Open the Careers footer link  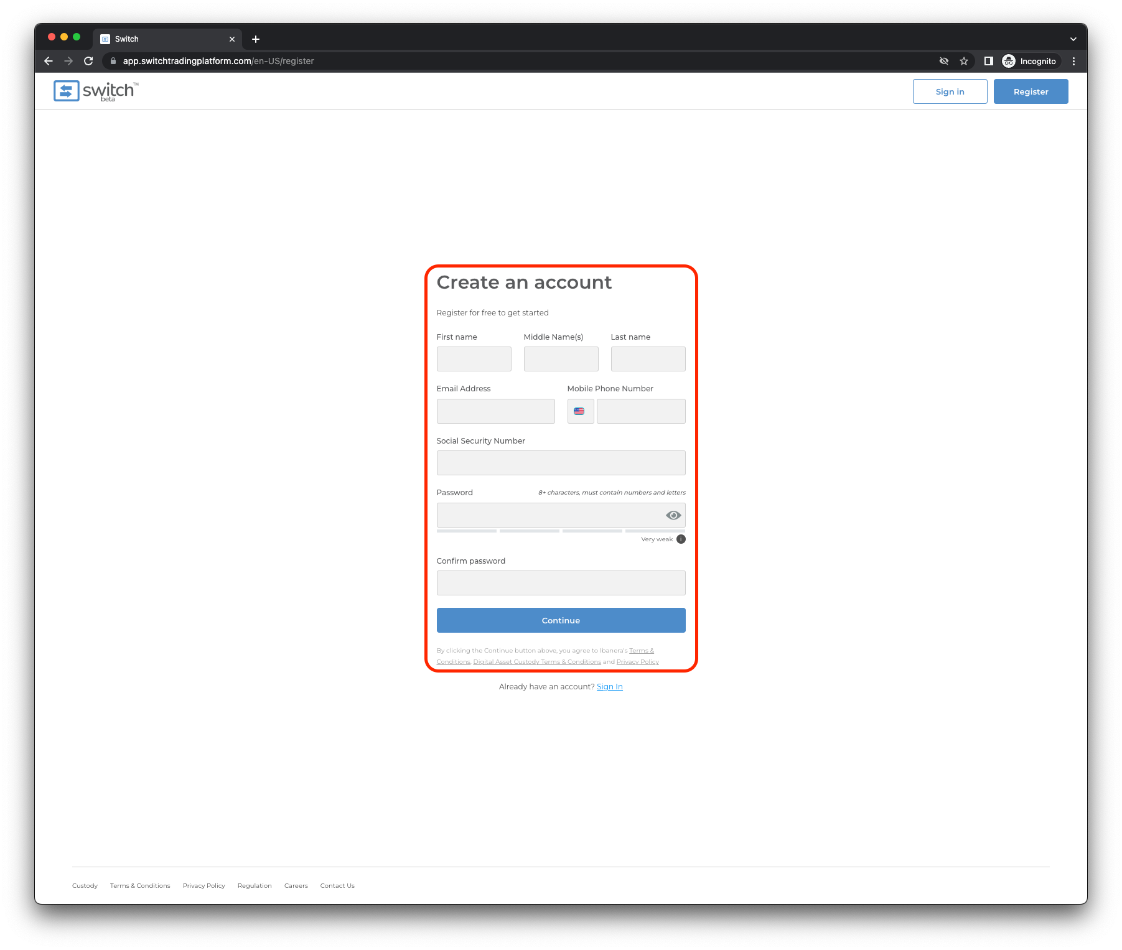click(296, 886)
